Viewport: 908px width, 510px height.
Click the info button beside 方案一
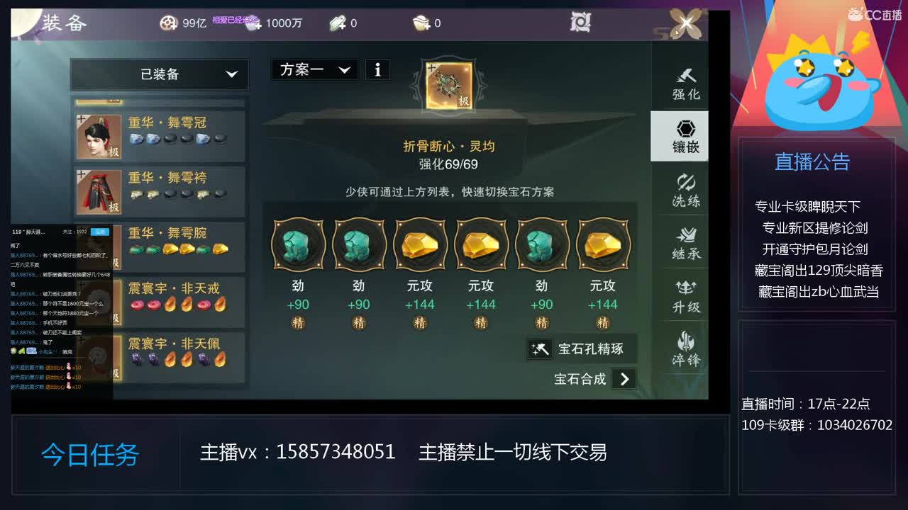click(x=377, y=69)
